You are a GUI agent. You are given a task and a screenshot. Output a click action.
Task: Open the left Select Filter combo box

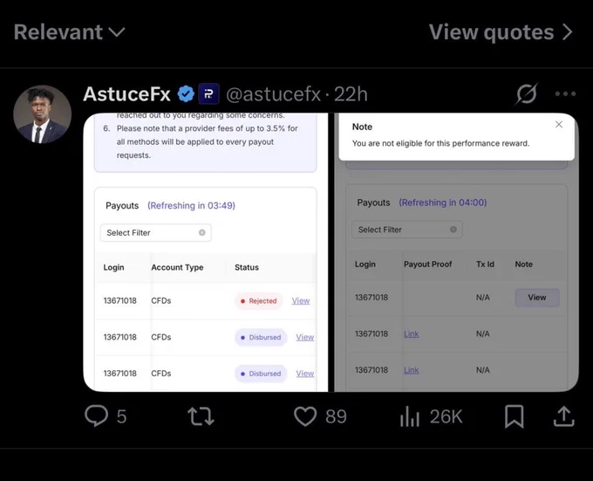(156, 233)
